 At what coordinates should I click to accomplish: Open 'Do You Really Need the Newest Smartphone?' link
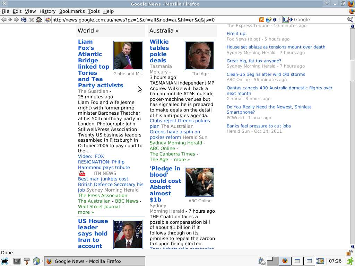click(269, 109)
